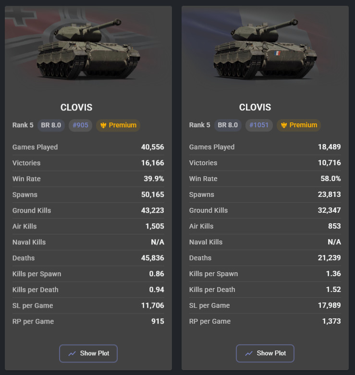Click the German Clovis tank image
Viewport: 355px width, 375px height.
click(88, 49)
